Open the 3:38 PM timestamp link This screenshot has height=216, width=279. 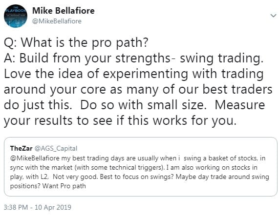pyautogui.click(x=16, y=207)
